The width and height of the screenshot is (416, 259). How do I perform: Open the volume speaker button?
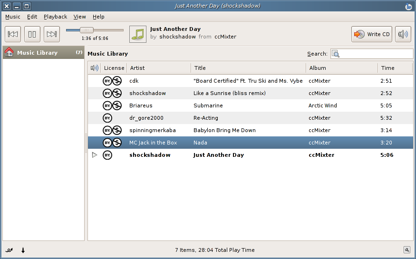(x=403, y=34)
